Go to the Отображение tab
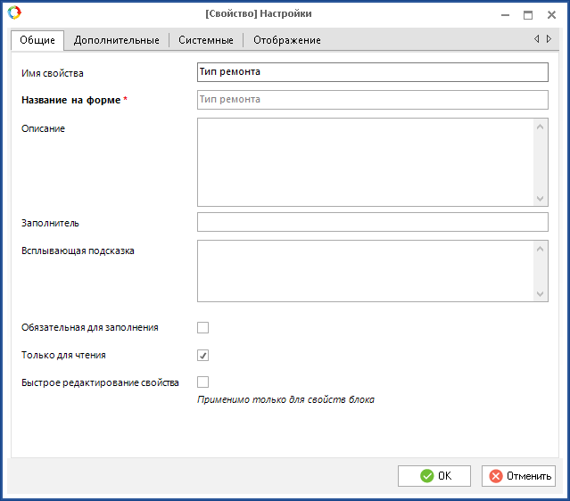 click(x=286, y=40)
